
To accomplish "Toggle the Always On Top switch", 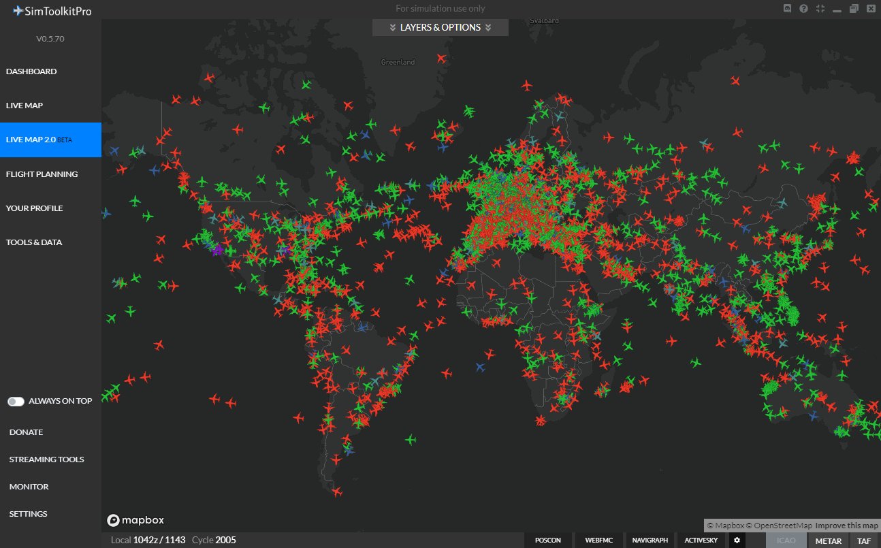I will (x=16, y=402).
